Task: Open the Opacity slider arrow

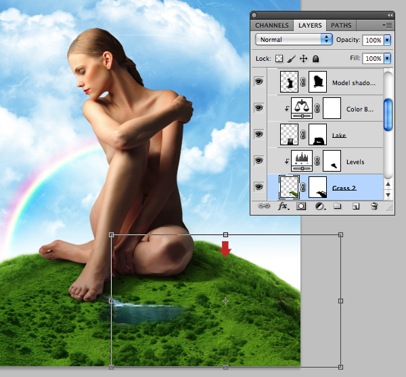Action: (x=387, y=40)
